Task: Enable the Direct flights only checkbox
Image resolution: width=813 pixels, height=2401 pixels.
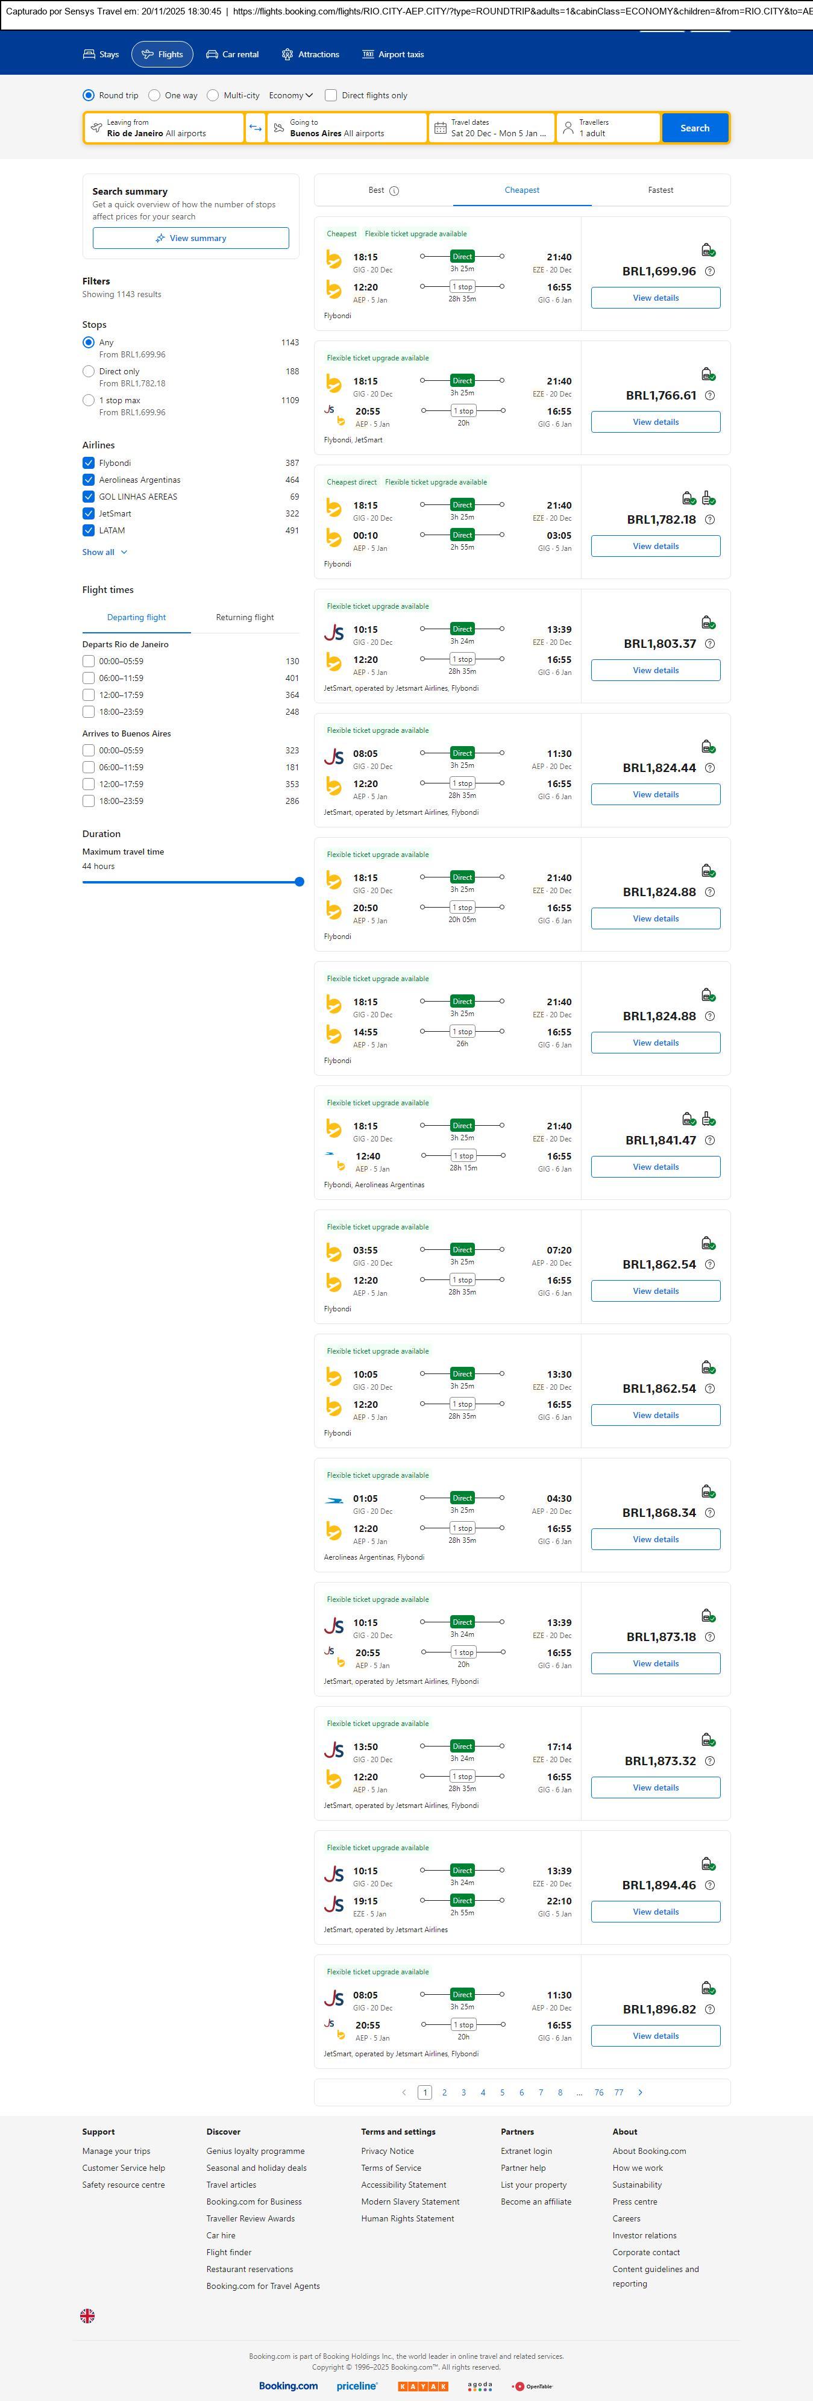Action: click(x=331, y=95)
